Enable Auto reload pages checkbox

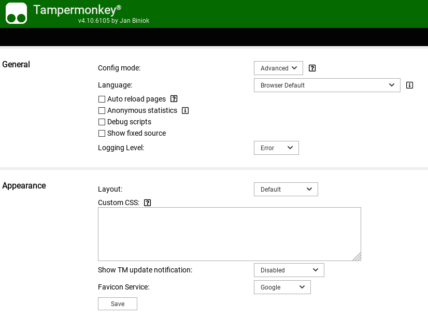click(x=102, y=99)
